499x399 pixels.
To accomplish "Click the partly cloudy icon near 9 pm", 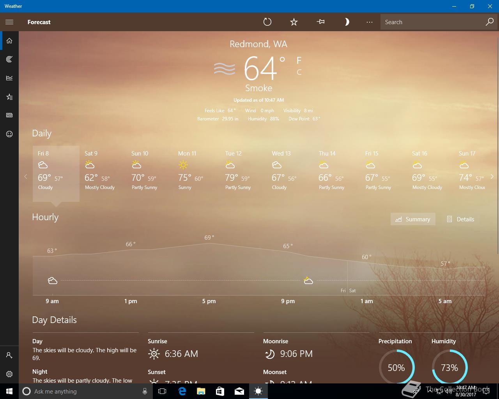I will point(308,281).
